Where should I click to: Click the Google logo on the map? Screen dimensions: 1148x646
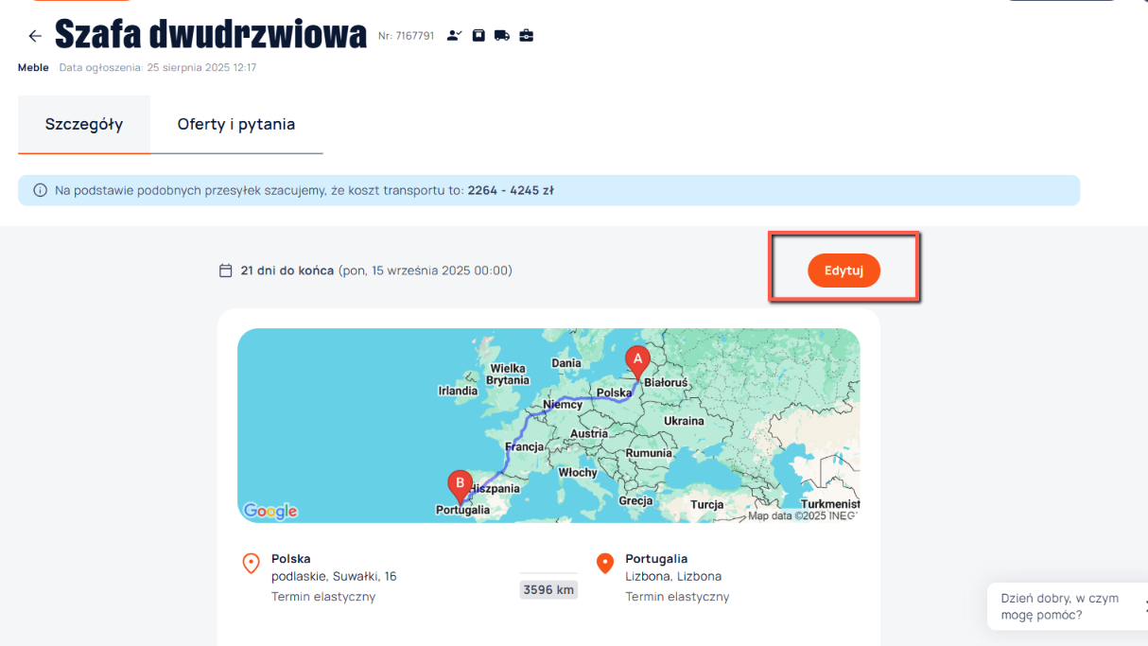[270, 511]
